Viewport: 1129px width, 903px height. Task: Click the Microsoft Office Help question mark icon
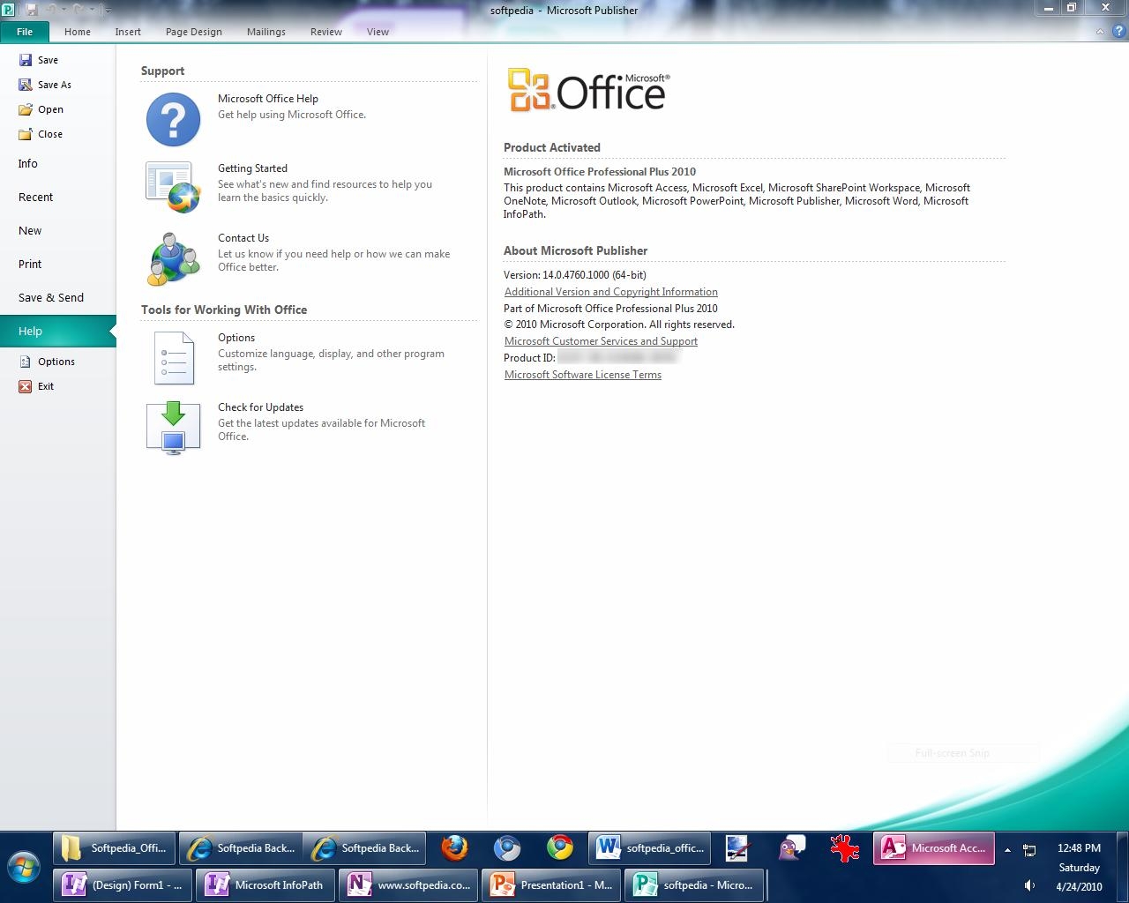point(173,119)
